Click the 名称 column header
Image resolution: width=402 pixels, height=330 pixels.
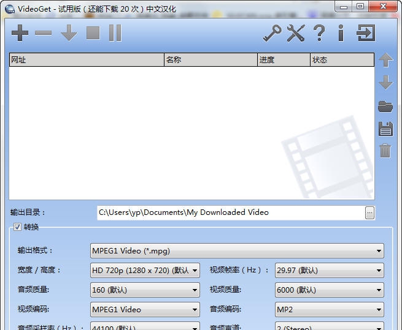coord(211,60)
